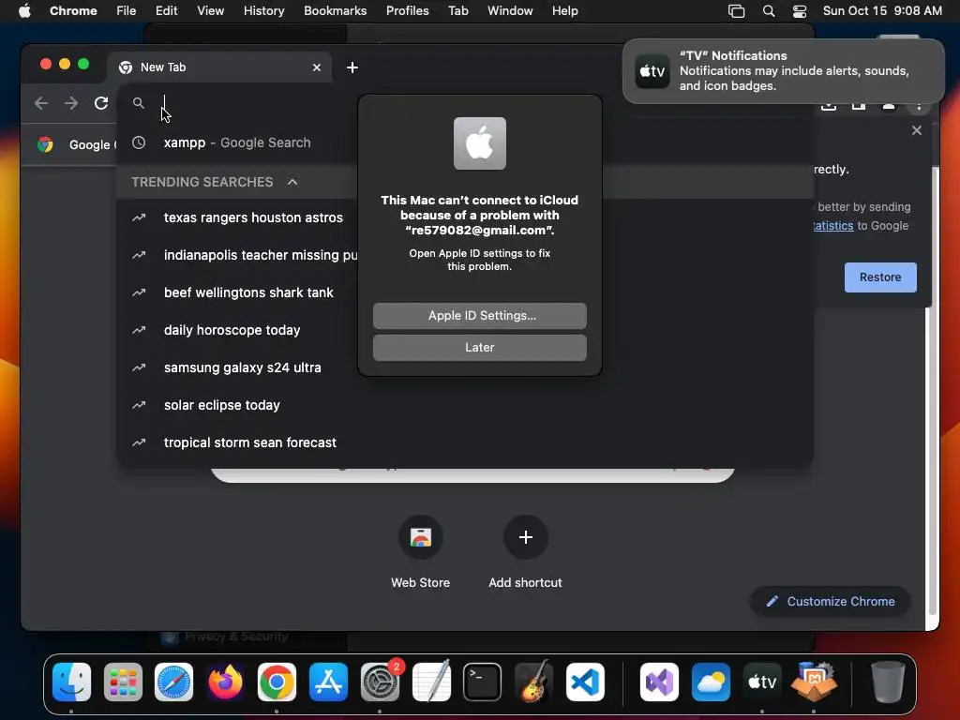
Task: Dismiss the restore prompt close icon
Action: click(917, 130)
